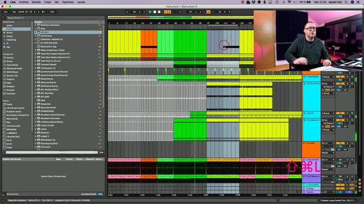Expand the Transient Master item

click(35, 65)
